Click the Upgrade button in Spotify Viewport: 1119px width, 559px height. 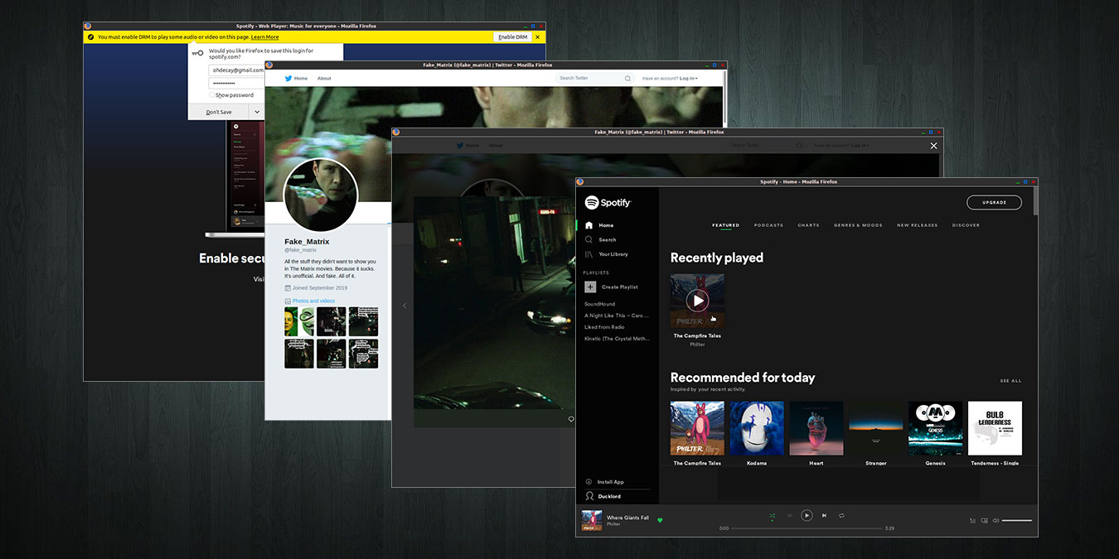tap(994, 203)
